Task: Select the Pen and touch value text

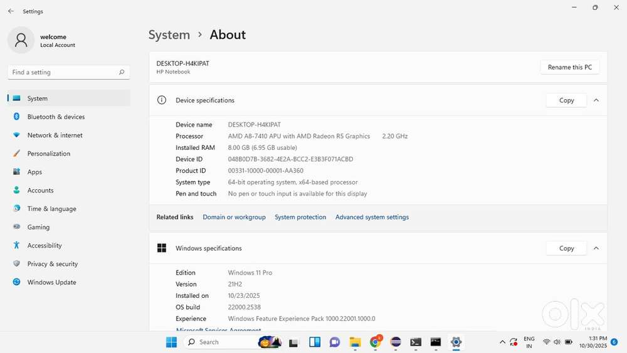Action: 297,194
